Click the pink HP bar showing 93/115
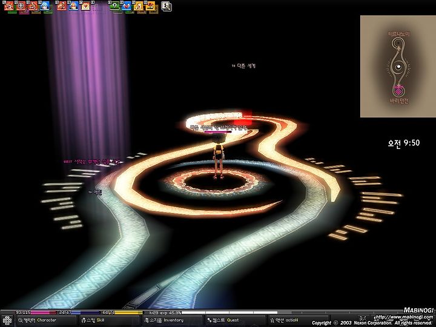 [x=36, y=312]
